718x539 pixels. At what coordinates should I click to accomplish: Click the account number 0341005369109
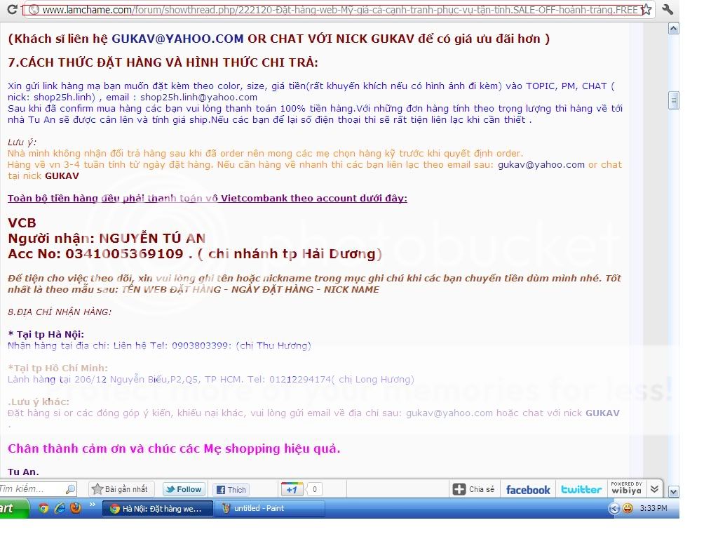coord(124,253)
